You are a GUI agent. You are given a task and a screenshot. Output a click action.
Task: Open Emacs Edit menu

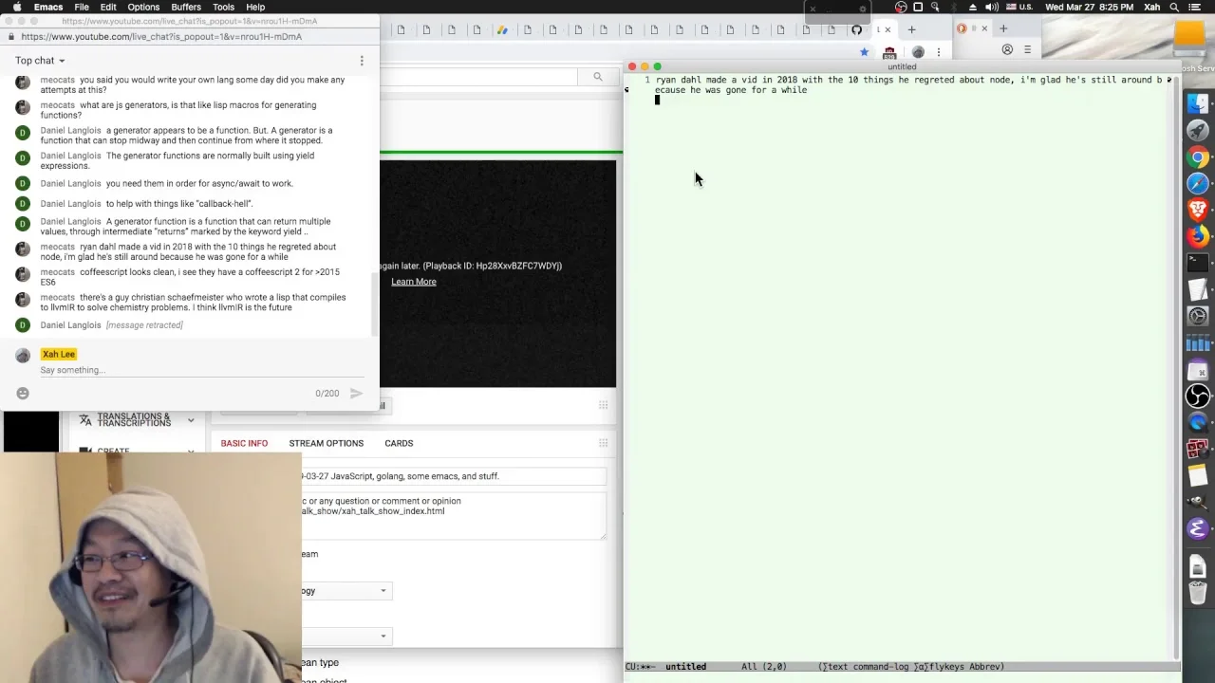(108, 7)
